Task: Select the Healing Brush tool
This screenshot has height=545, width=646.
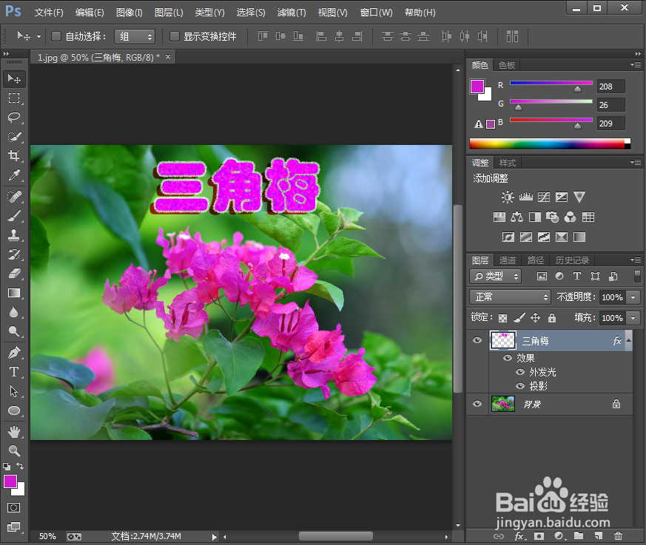Action: click(x=14, y=197)
